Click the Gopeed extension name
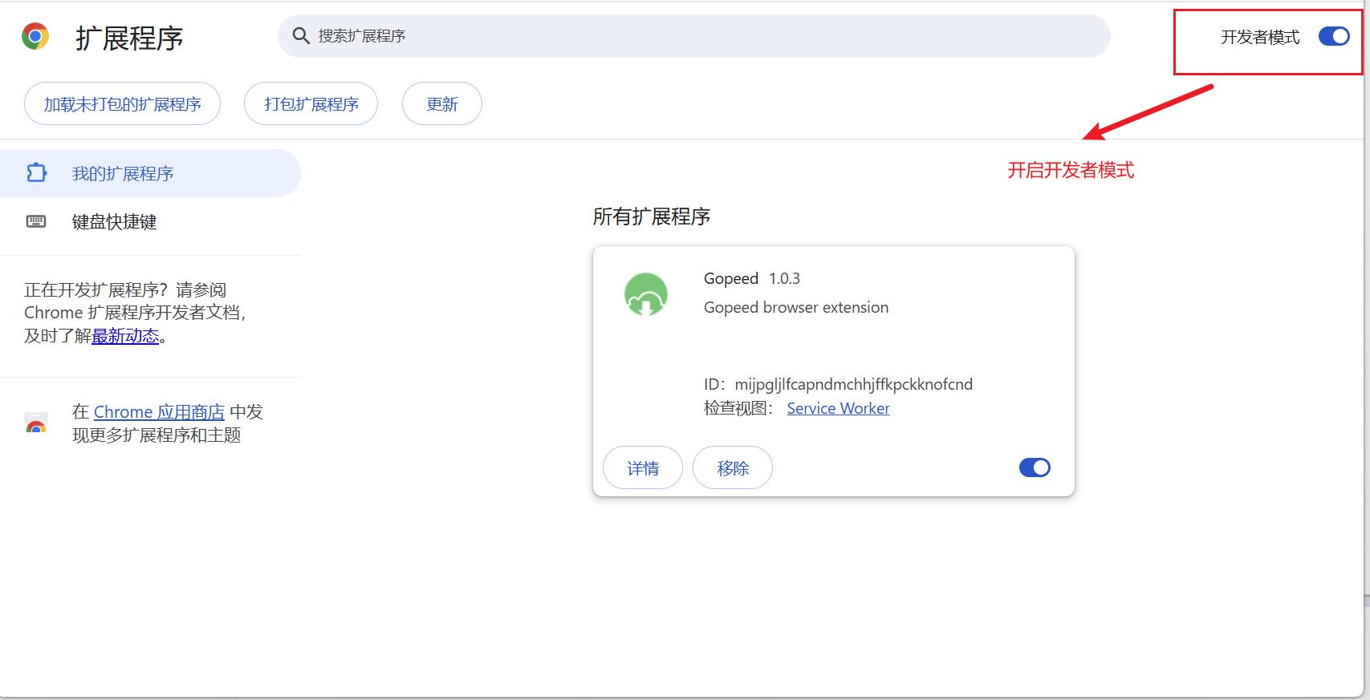Screen dimensions: 1370x700 pyautogui.click(x=731, y=278)
